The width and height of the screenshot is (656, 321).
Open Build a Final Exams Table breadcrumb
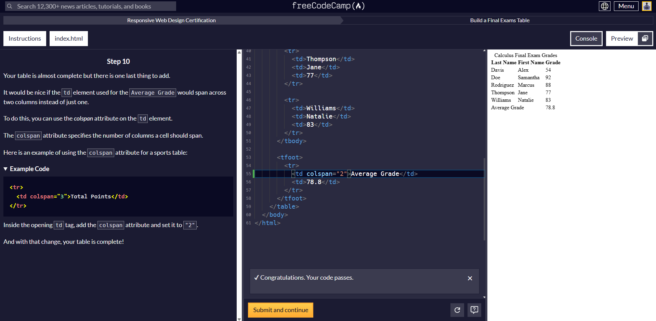point(500,20)
